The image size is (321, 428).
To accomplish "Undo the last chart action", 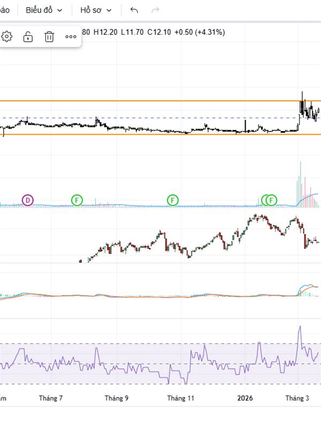I will [x=134, y=10].
